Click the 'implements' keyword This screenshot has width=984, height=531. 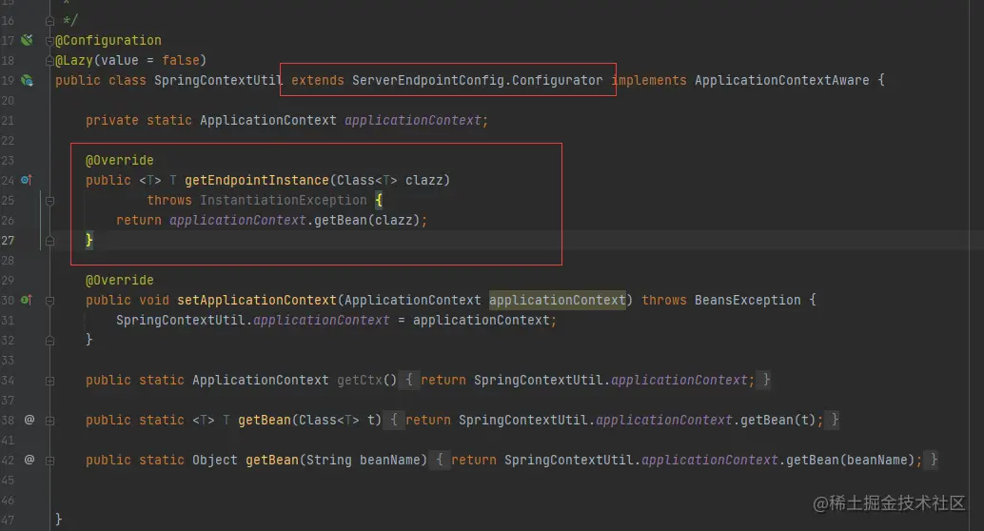(x=649, y=80)
